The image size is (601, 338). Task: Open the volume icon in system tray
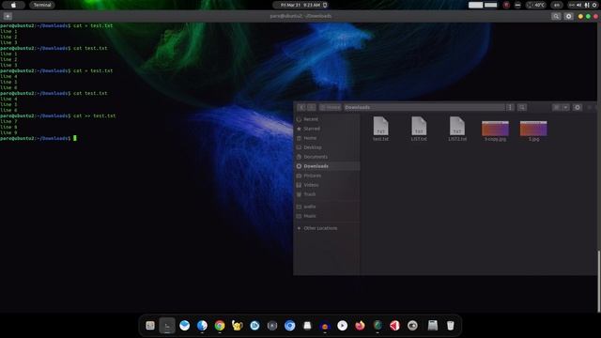coord(578,5)
